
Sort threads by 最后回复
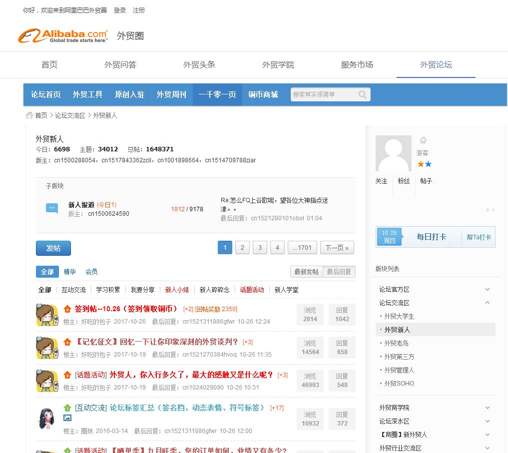[x=339, y=272]
